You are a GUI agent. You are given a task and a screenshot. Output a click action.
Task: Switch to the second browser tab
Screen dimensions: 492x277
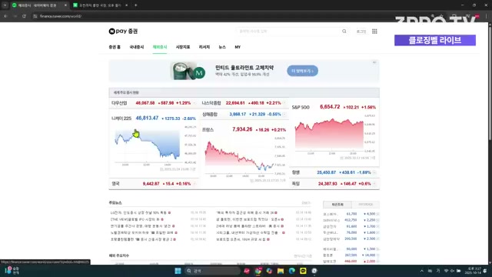point(100,5)
